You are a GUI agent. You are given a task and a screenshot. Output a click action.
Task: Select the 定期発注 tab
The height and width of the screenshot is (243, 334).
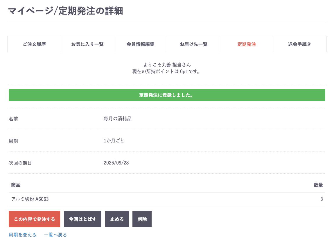[247, 44]
